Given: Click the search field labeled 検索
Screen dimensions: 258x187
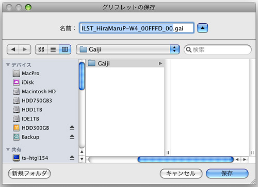Looking at the screenshot, I should pyautogui.click(x=218, y=49).
